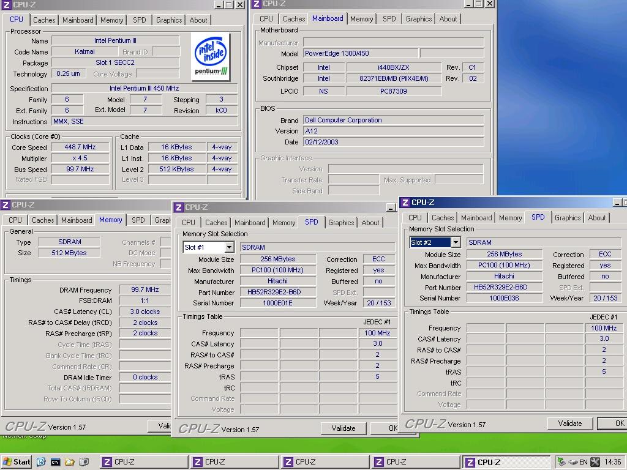Image resolution: width=627 pixels, height=470 pixels.
Task: Open the About tab in Mainboard window
Action: 448,19
